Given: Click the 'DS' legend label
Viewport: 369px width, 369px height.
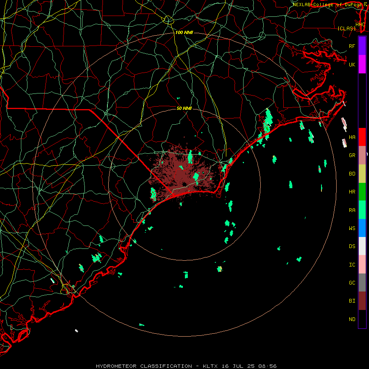Looking at the screenshot, I should [x=352, y=246].
